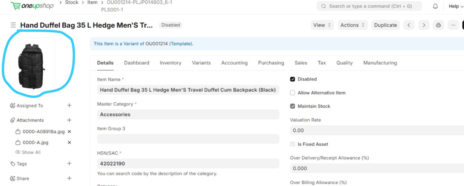Add a tag with plus icon

pos(69,163)
